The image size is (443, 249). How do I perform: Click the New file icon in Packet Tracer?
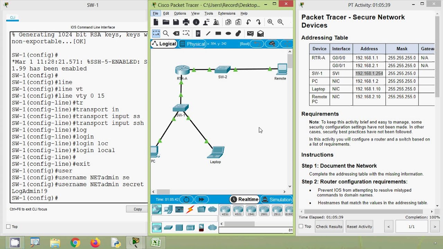coord(156,22)
